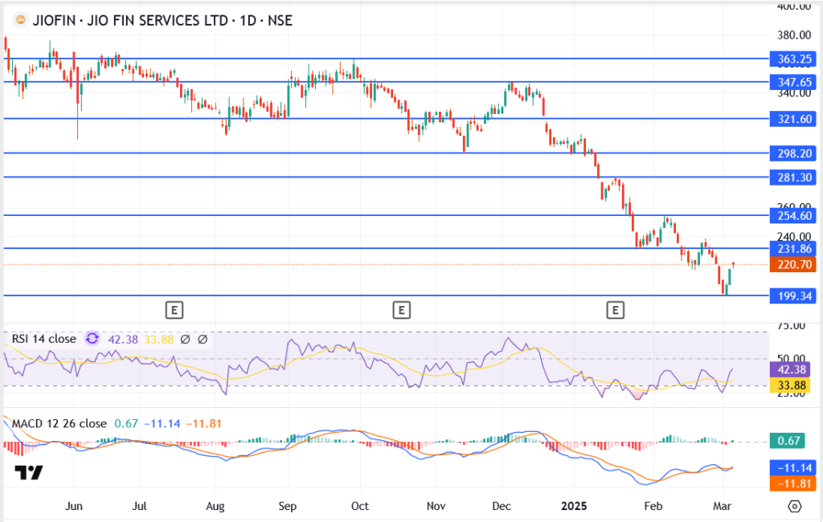Click the TradingView logo in bottom-left corner

click(29, 473)
